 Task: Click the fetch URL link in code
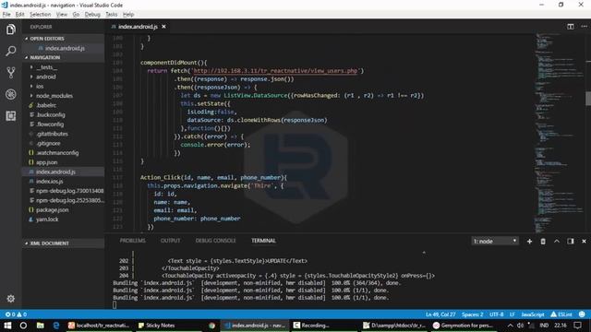click(275, 70)
